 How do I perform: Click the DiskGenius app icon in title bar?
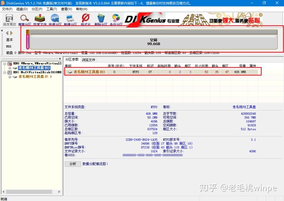3,3
